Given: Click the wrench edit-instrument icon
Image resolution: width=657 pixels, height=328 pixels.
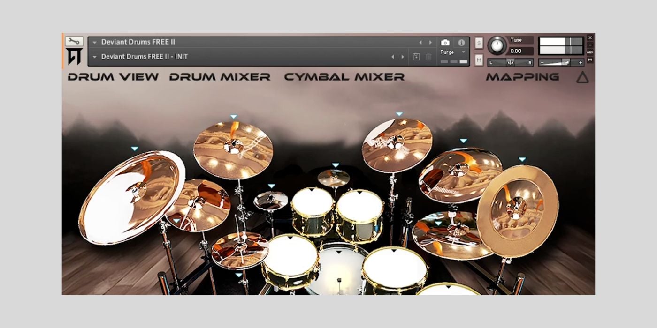Looking at the screenshot, I should point(74,41).
